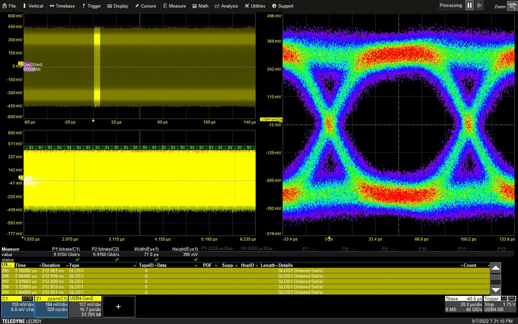Viewport: 518px width, 324px height.
Task: Open the USB4-Gen2 decode descriptor box
Action: point(84,306)
